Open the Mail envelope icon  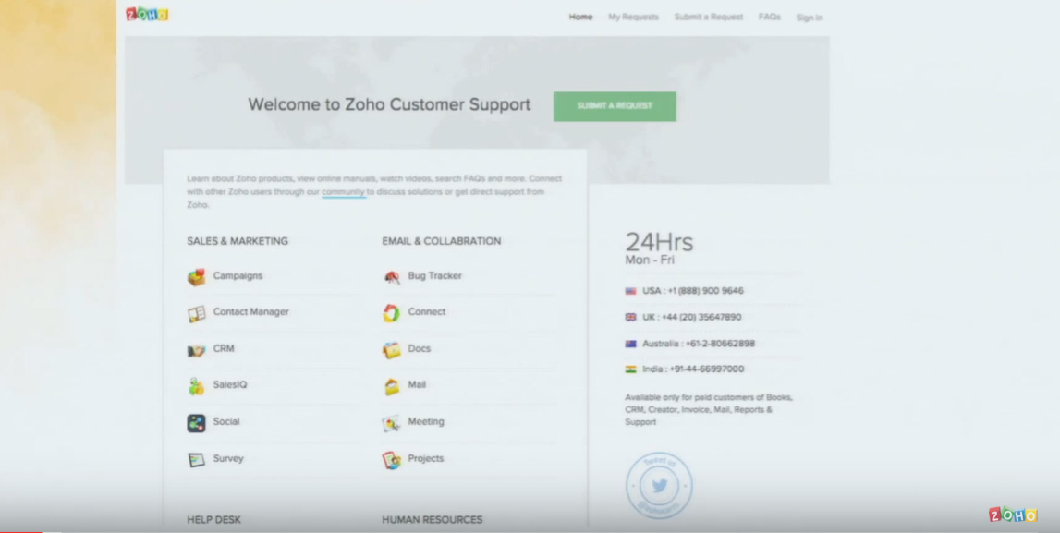pyautogui.click(x=392, y=386)
